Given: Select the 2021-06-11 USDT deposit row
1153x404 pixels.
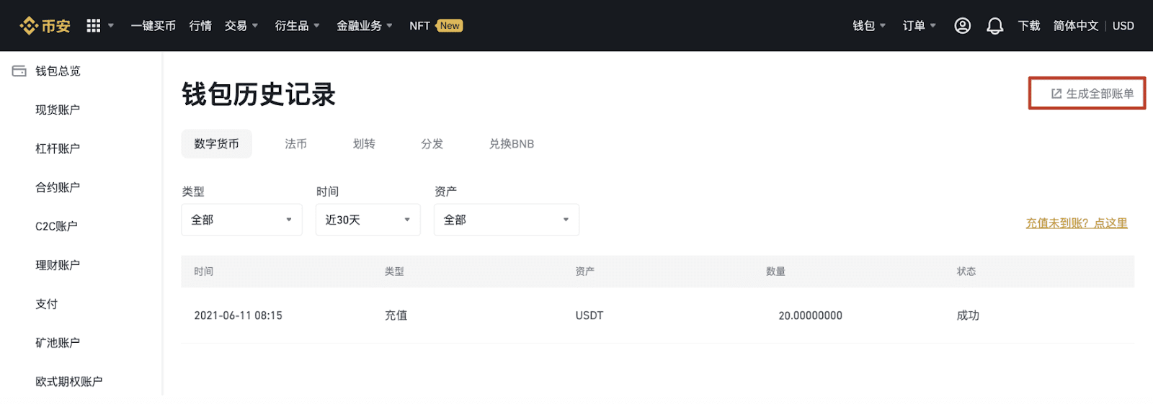Looking at the screenshot, I should [657, 315].
